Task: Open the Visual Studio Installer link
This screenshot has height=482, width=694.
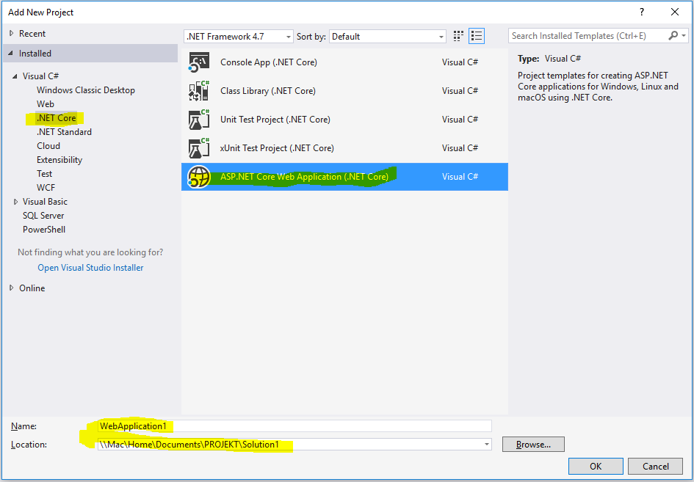Action: click(90, 268)
